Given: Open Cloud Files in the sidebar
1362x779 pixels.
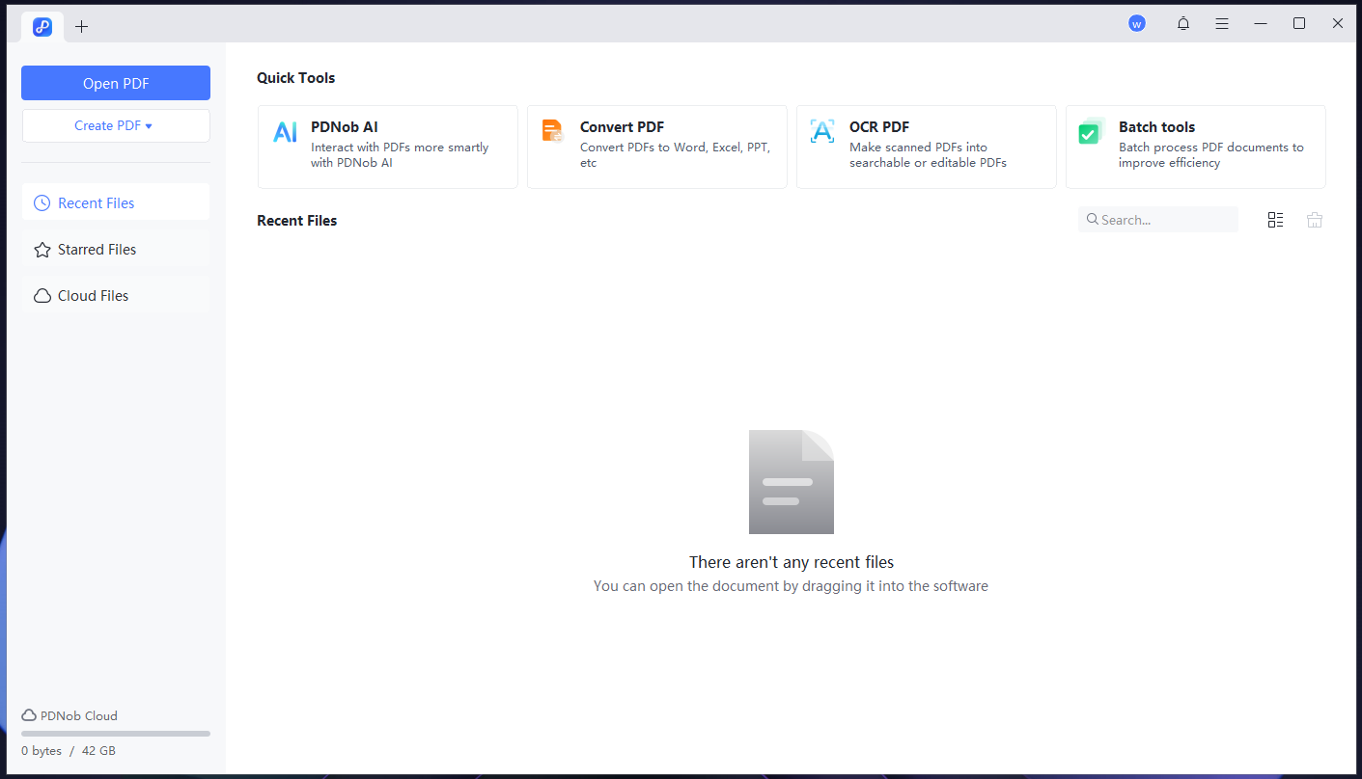Looking at the screenshot, I should tap(116, 295).
